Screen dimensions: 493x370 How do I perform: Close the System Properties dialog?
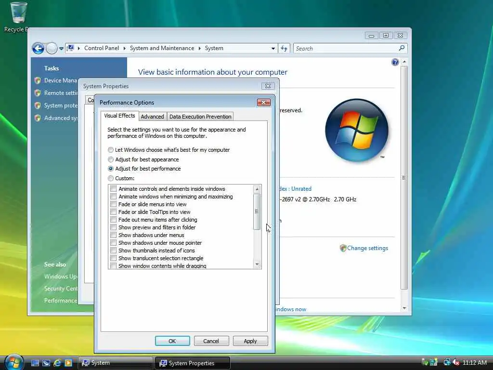268,86
